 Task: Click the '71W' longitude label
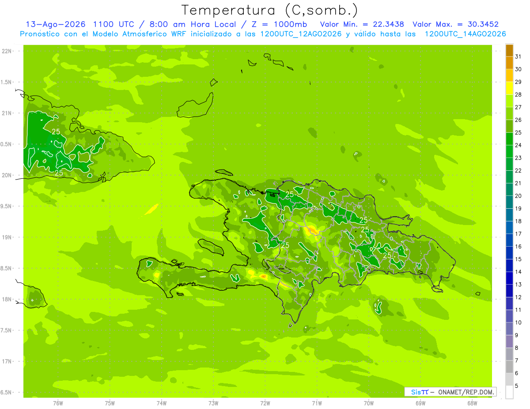pyautogui.click(x=317, y=403)
